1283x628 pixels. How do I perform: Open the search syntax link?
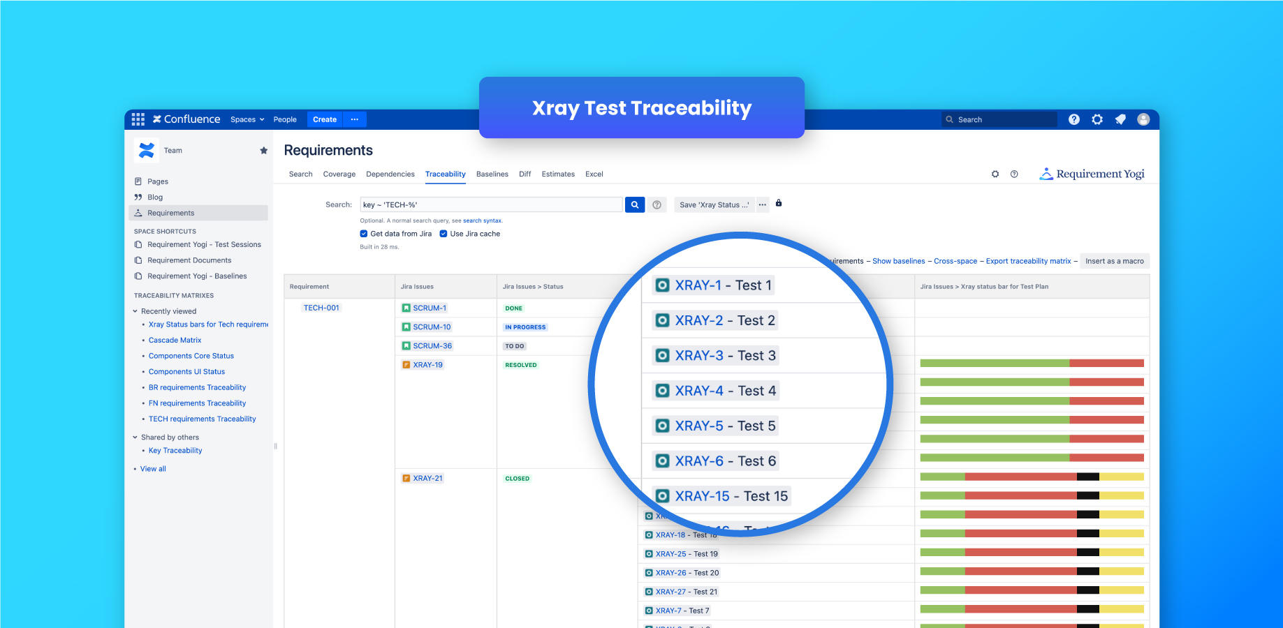tap(482, 220)
